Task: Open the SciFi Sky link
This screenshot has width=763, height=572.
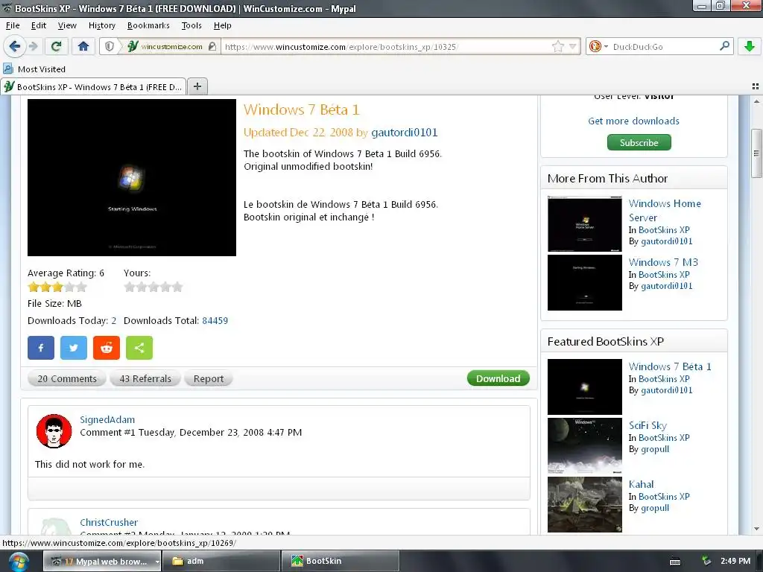Action: 648,425
